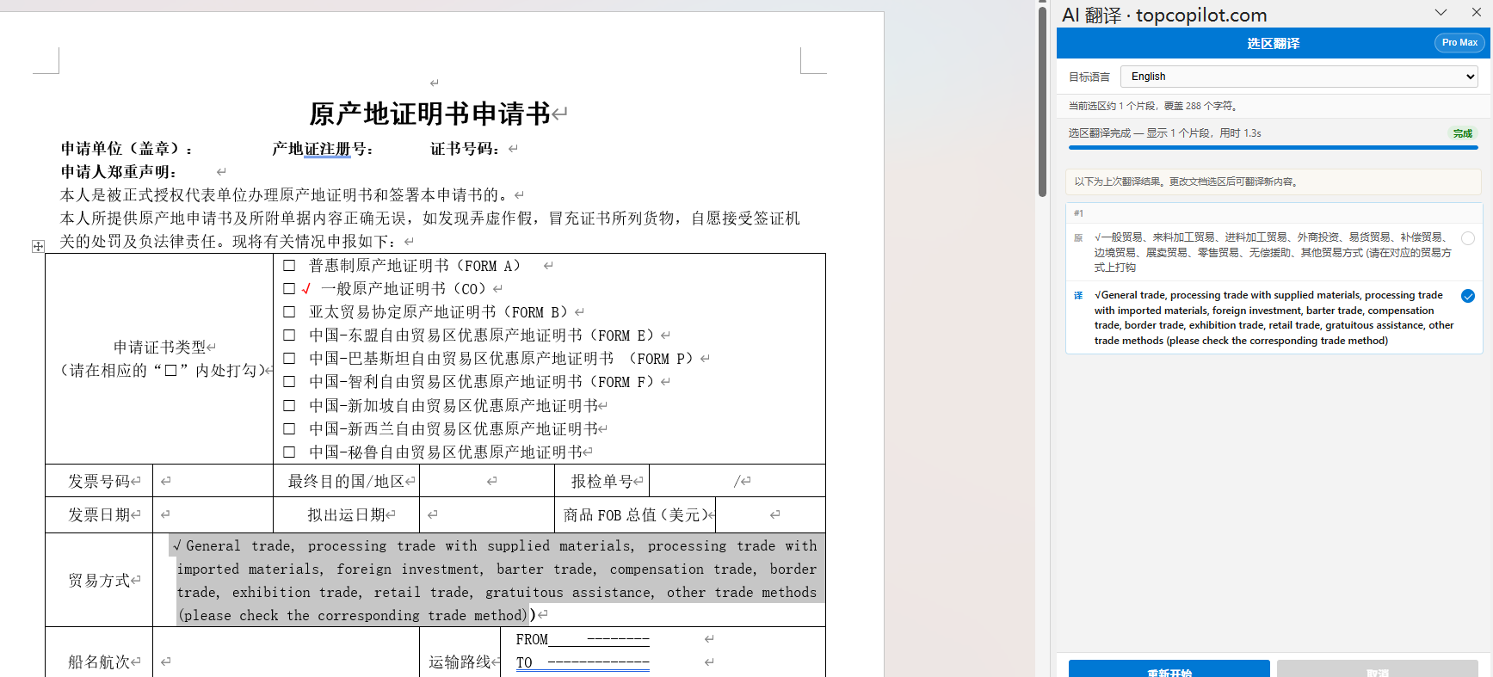
Task: Click the FROM line in the route cell
Action: (583, 639)
